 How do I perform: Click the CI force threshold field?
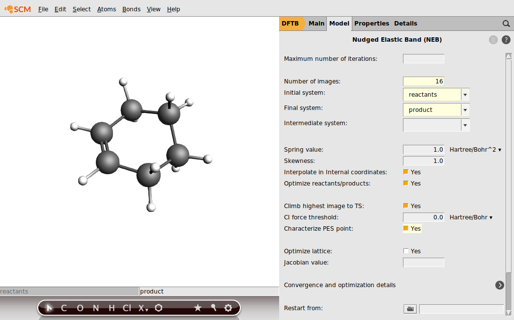click(424, 217)
